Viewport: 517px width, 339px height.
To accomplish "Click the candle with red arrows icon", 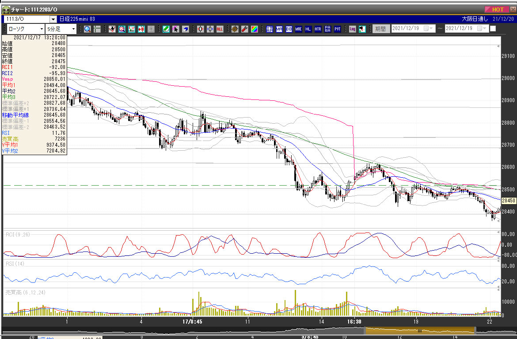I will tap(201, 29).
